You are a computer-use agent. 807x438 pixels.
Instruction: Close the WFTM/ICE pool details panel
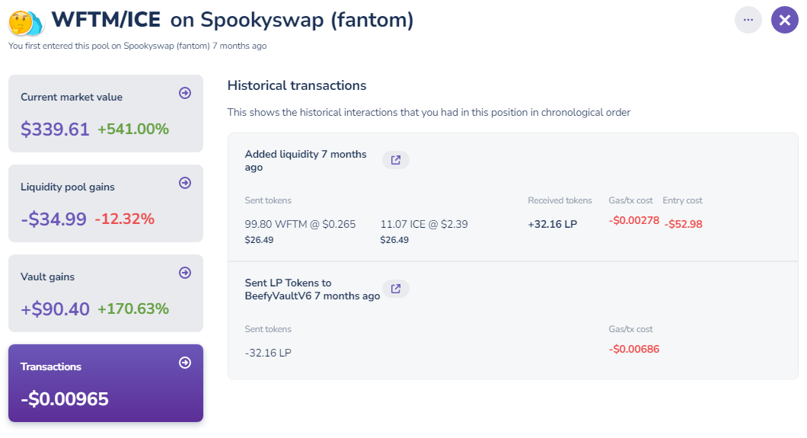784,20
